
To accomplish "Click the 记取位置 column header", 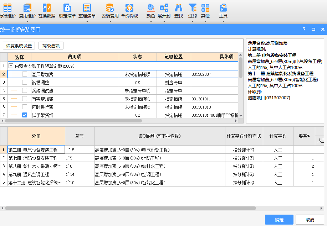I will coord(174,57).
